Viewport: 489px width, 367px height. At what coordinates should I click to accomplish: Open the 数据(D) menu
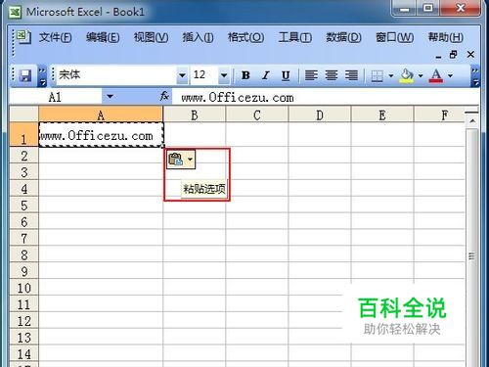pyautogui.click(x=343, y=37)
